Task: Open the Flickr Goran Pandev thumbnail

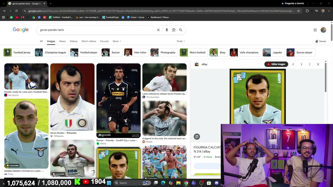Action: (26, 134)
